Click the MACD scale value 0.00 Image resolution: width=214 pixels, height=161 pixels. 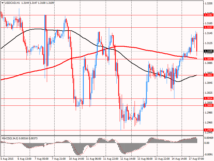click(207, 143)
